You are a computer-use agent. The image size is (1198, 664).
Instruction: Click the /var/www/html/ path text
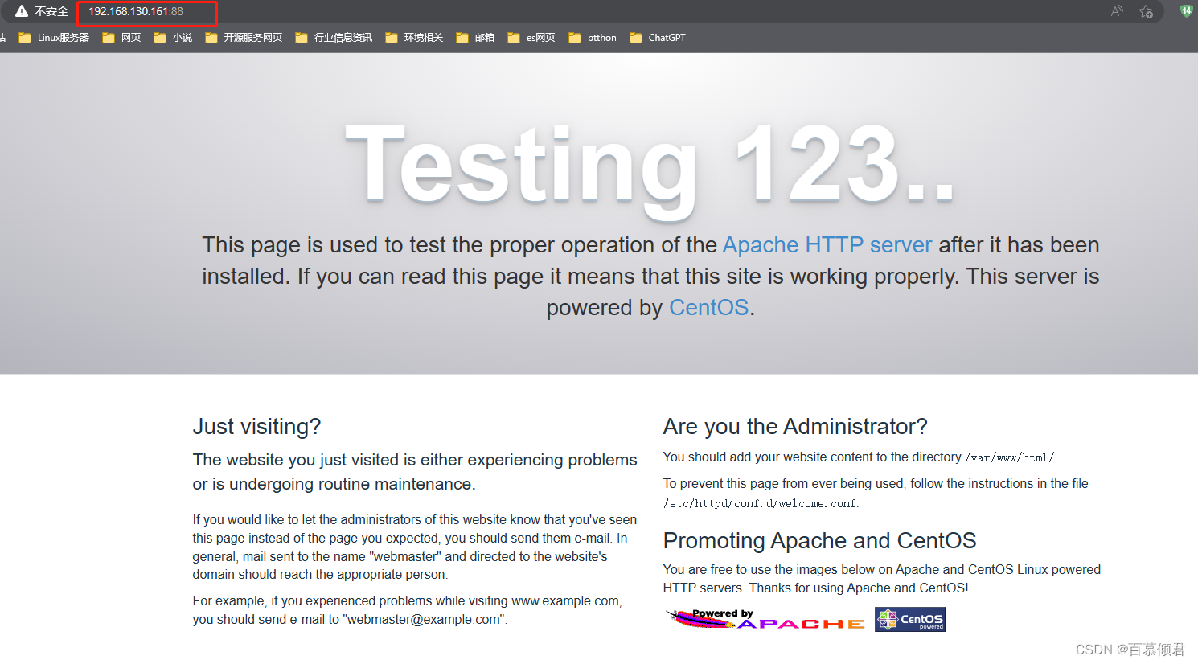1010,457
